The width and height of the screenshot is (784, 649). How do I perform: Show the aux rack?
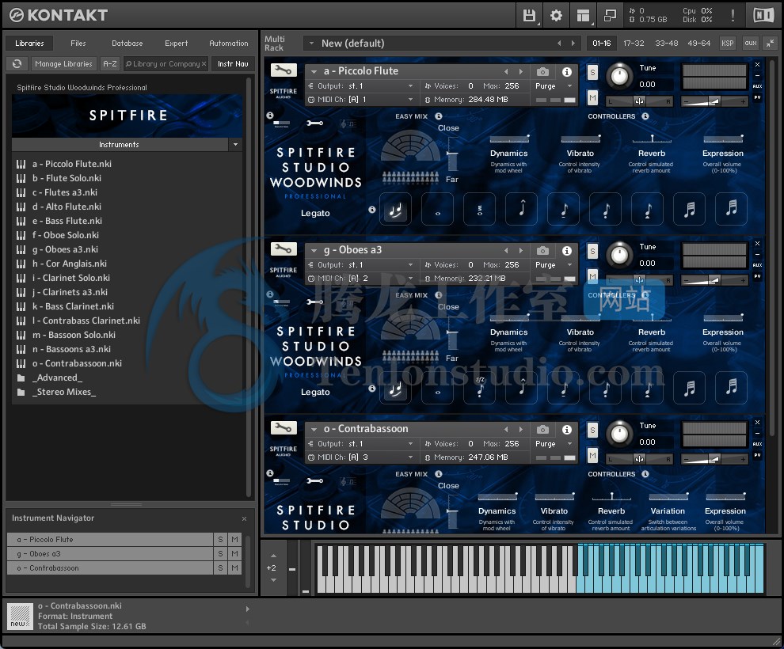(x=751, y=44)
